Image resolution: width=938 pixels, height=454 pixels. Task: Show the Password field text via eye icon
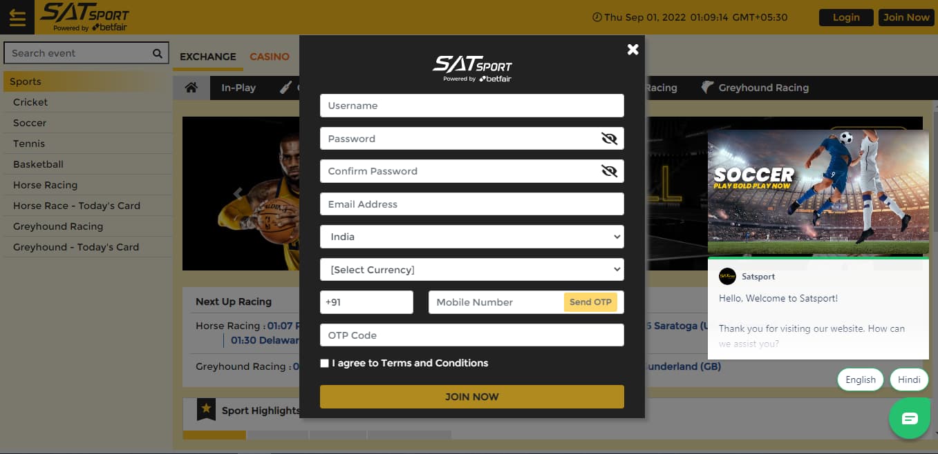pos(609,139)
